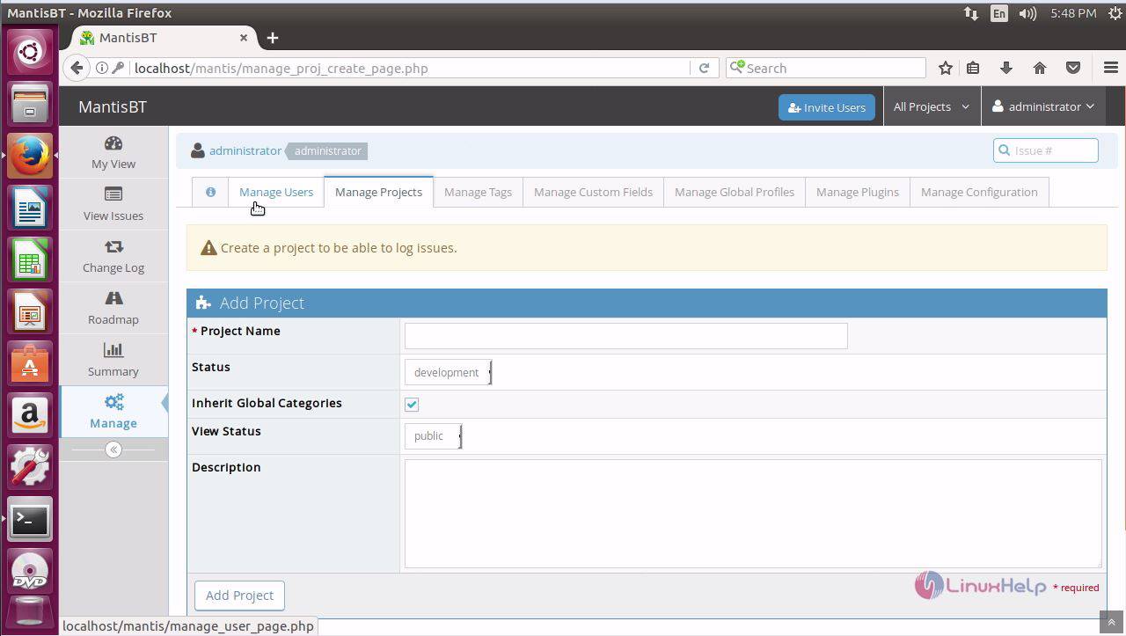The image size is (1126, 636).
Task: Bookmark this page with the star icon
Action: pos(946,68)
